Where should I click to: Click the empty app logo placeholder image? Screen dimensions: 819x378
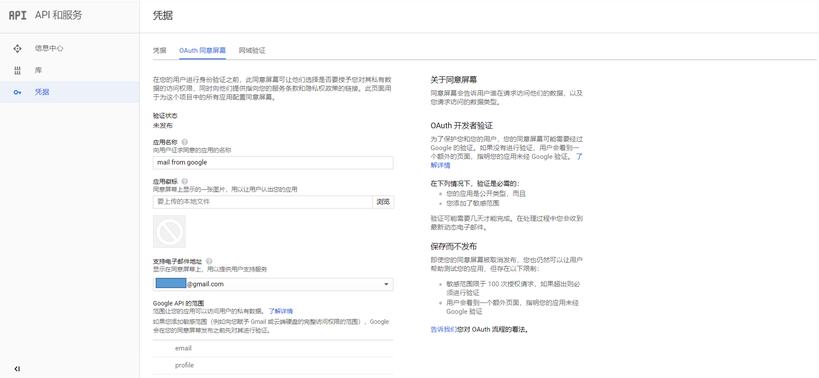(169, 231)
